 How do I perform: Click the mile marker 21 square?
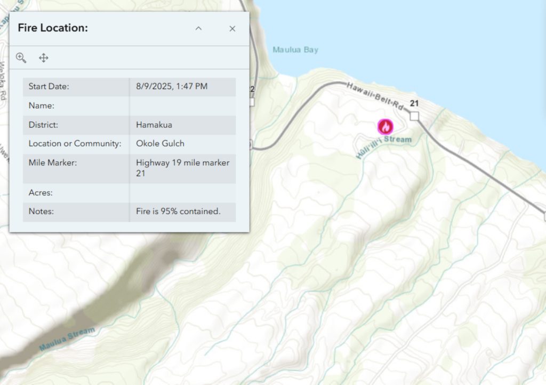click(x=414, y=116)
